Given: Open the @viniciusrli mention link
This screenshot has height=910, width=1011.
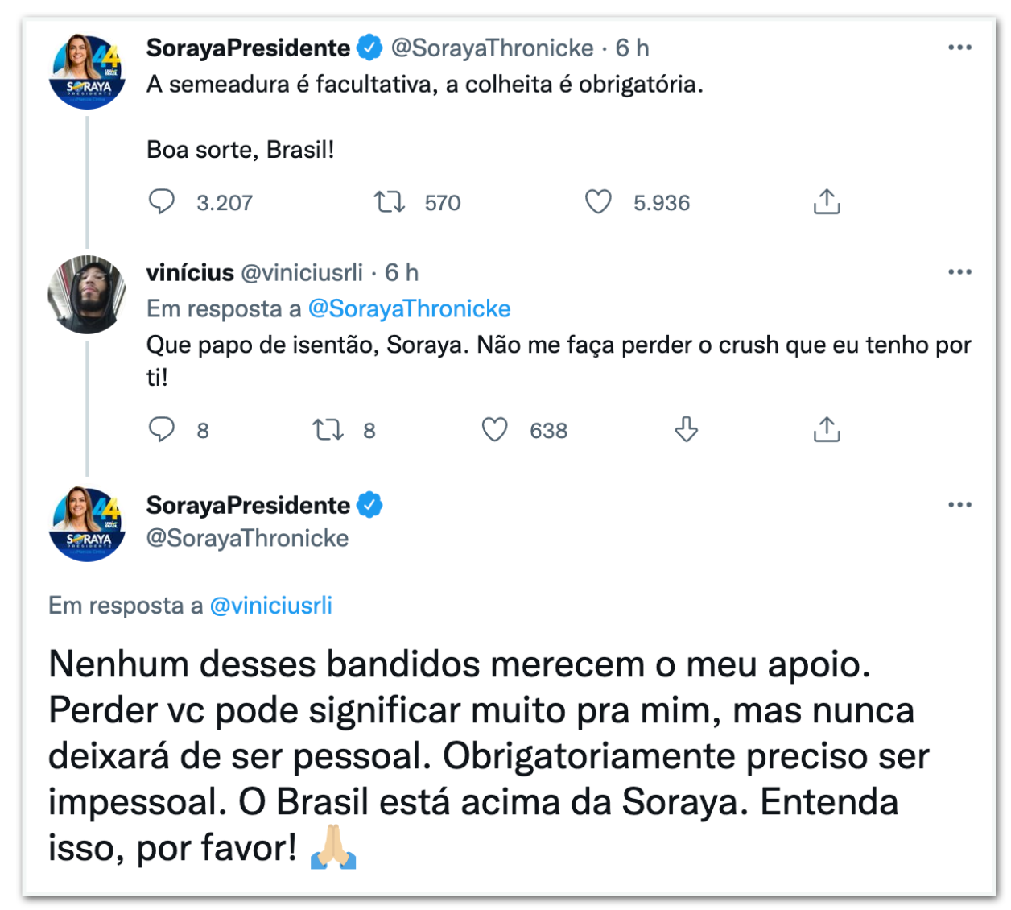Looking at the screenshot, I should click(270, 606).
